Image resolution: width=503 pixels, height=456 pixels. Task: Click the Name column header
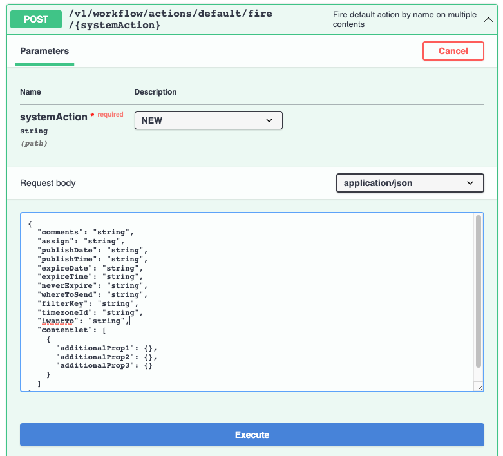30,92
